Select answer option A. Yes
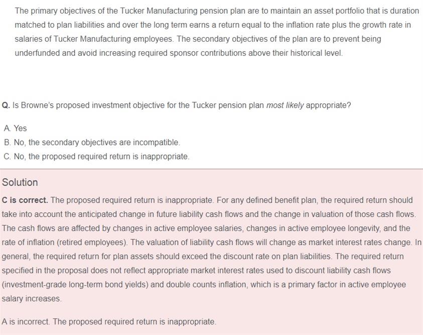 coord(16,128)
